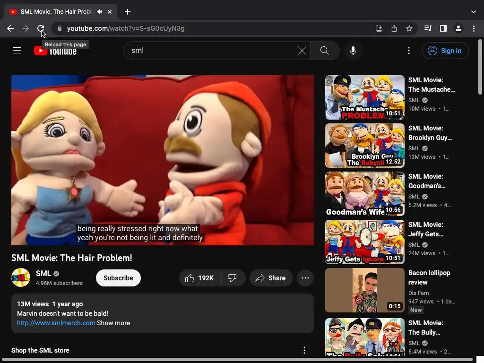The height and width of the screenshot is (363, 484).
Task: Open the media control icon in toolbar
Action: [428, 28]
